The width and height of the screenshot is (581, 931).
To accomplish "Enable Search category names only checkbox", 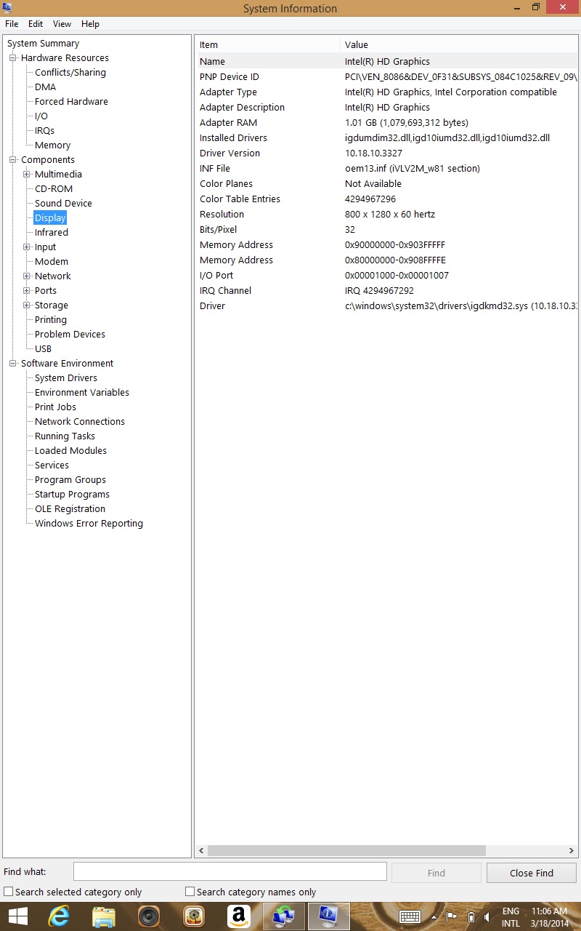I will [x=190, y=892].
